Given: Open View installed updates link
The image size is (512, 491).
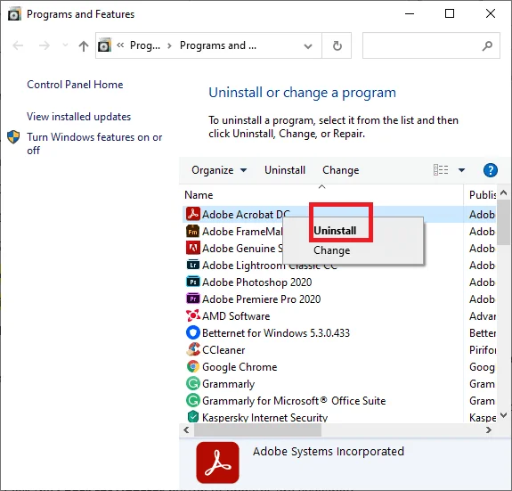Looking at the screenshot, I should pyautogui.click(x=78, y=117).
